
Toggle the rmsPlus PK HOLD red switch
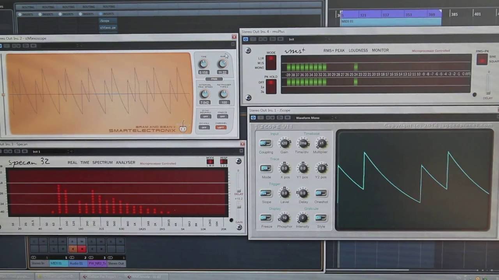click(271, 86)
